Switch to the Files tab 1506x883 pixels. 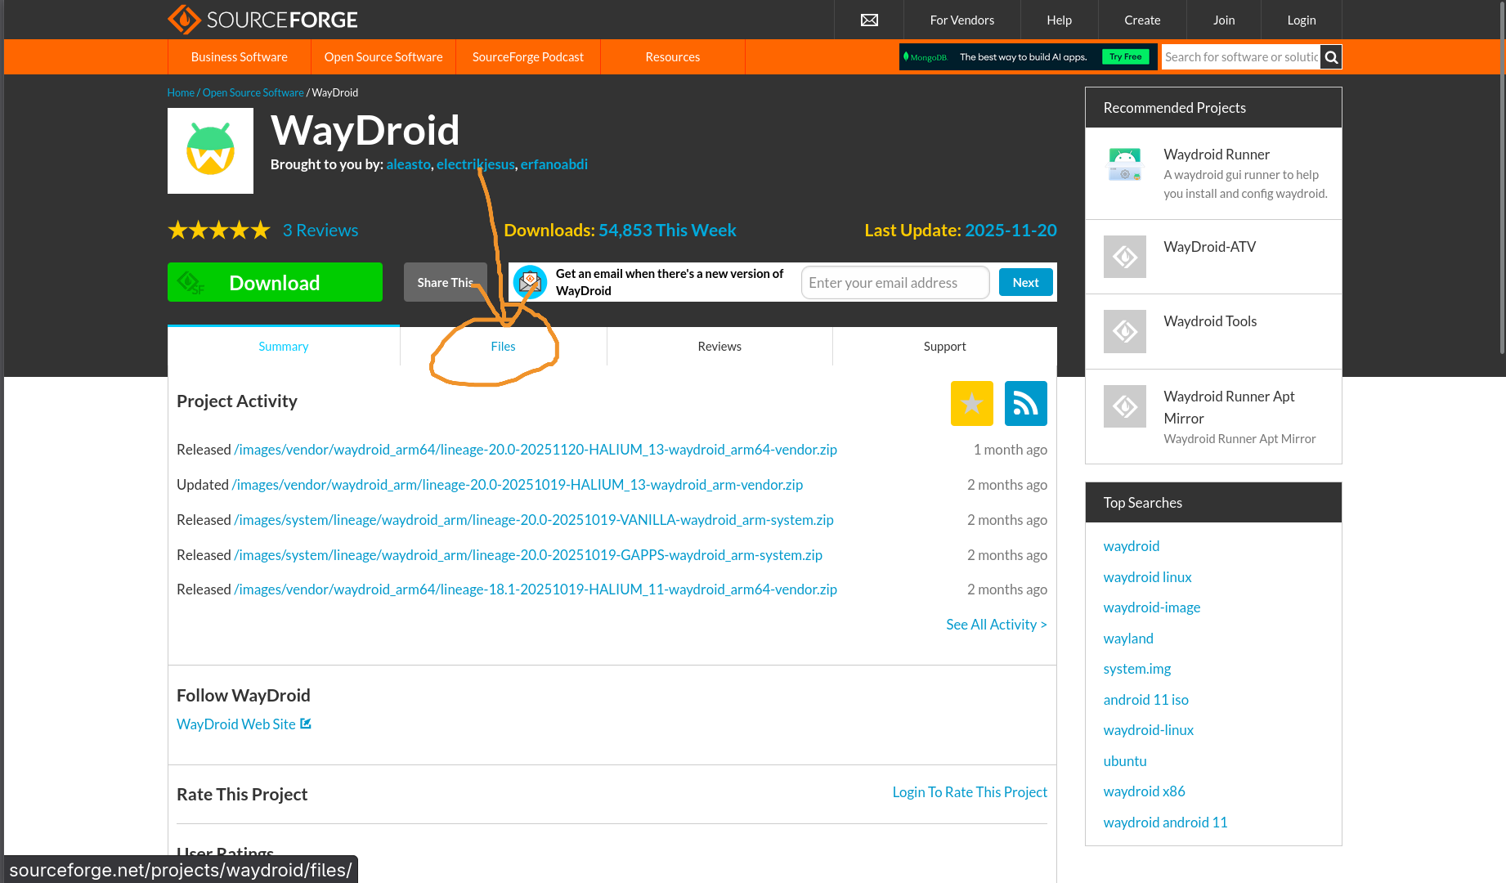503,346
